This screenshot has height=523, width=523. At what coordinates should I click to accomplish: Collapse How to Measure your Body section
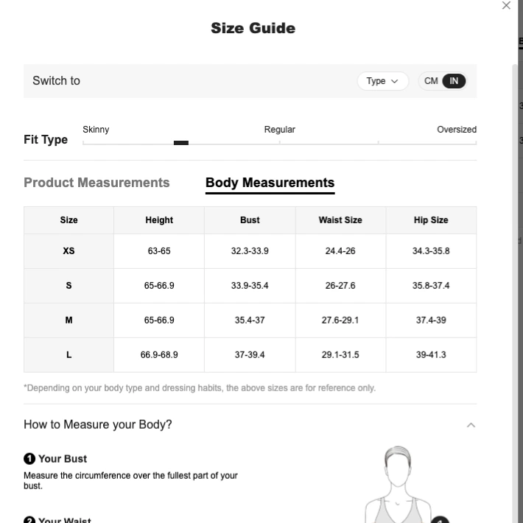click(471, 425)
